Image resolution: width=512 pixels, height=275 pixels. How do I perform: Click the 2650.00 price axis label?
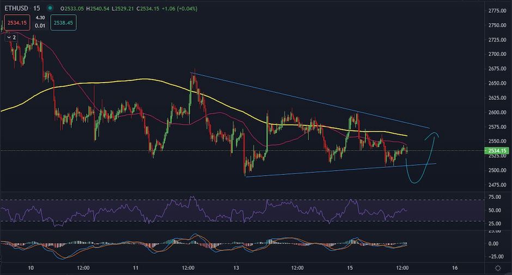[x=497, y=83]
